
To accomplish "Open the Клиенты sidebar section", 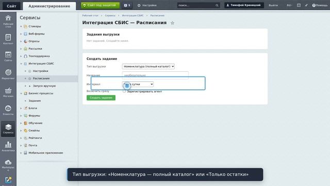I will click(x=8, y=110).
